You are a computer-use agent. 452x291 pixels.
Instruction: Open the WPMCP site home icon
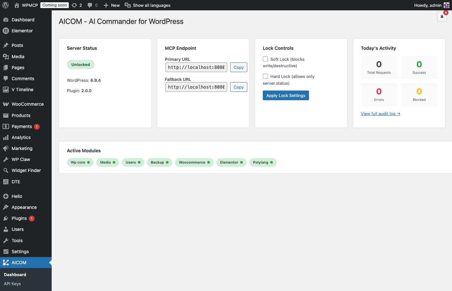17,5
